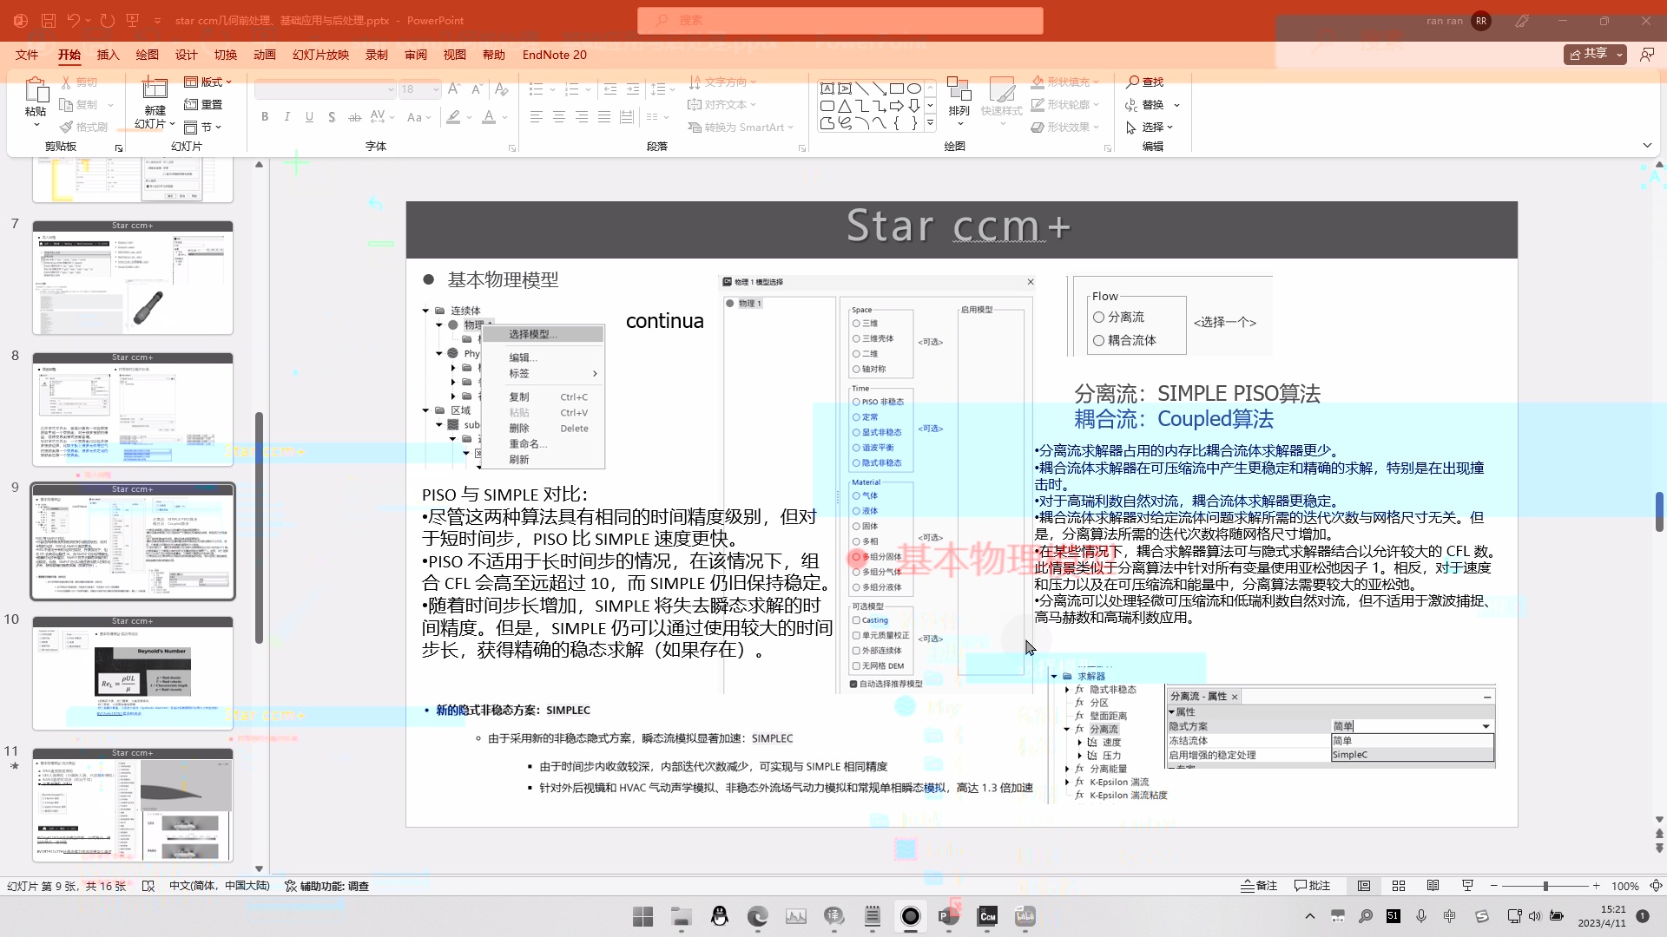The image size is (1667, 937).
Task: Open text highlight color dropdown arrow
Action: (470, 117)
